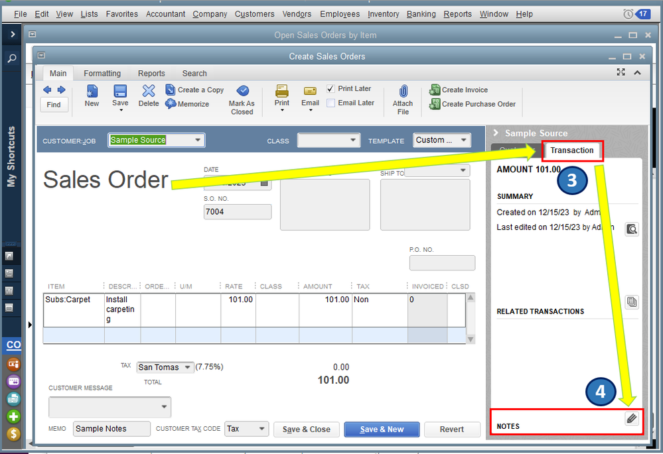663x454 pixels.
Task: Expand the Print button dropdown arrow
Action: 282,110
